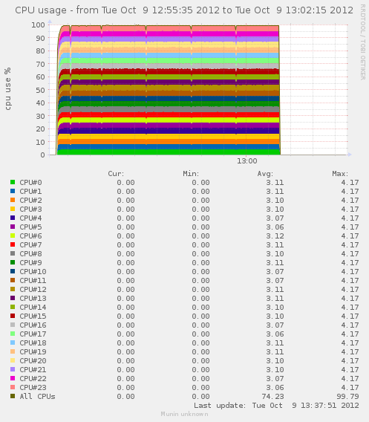Click the green CPU#0 legend color square
The image size is (369, 422).
pyautogui.click(x=13, y=182)
